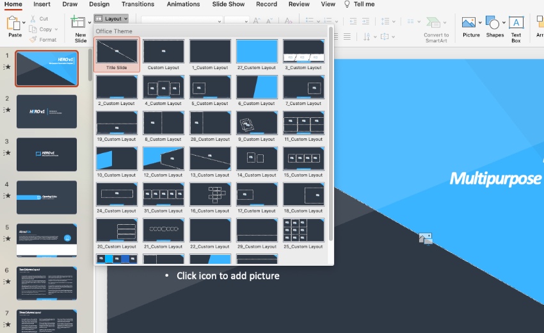Select slide 2 thumbnail in panel
544x333 pixels.
point(47,111)
